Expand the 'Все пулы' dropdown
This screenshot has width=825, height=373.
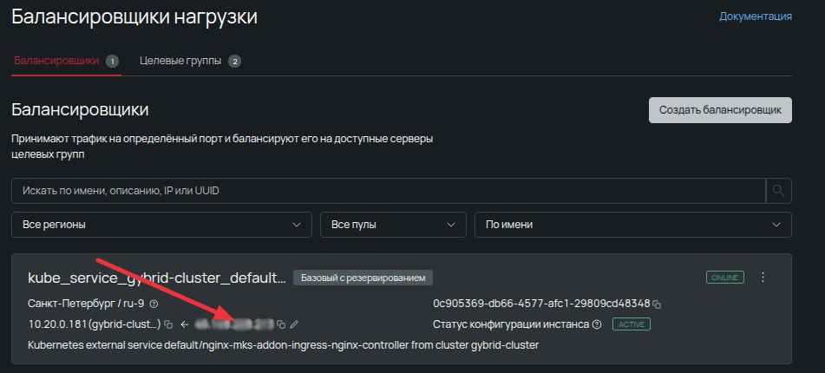[393, 225]
